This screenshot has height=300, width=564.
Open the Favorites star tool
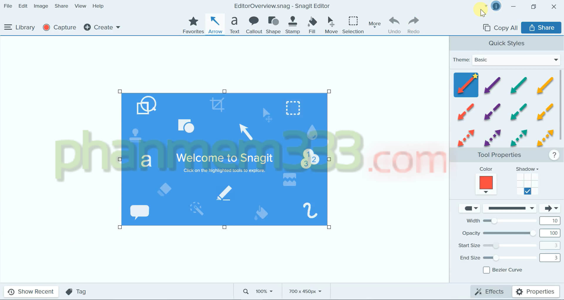click(x=193, y=25)
